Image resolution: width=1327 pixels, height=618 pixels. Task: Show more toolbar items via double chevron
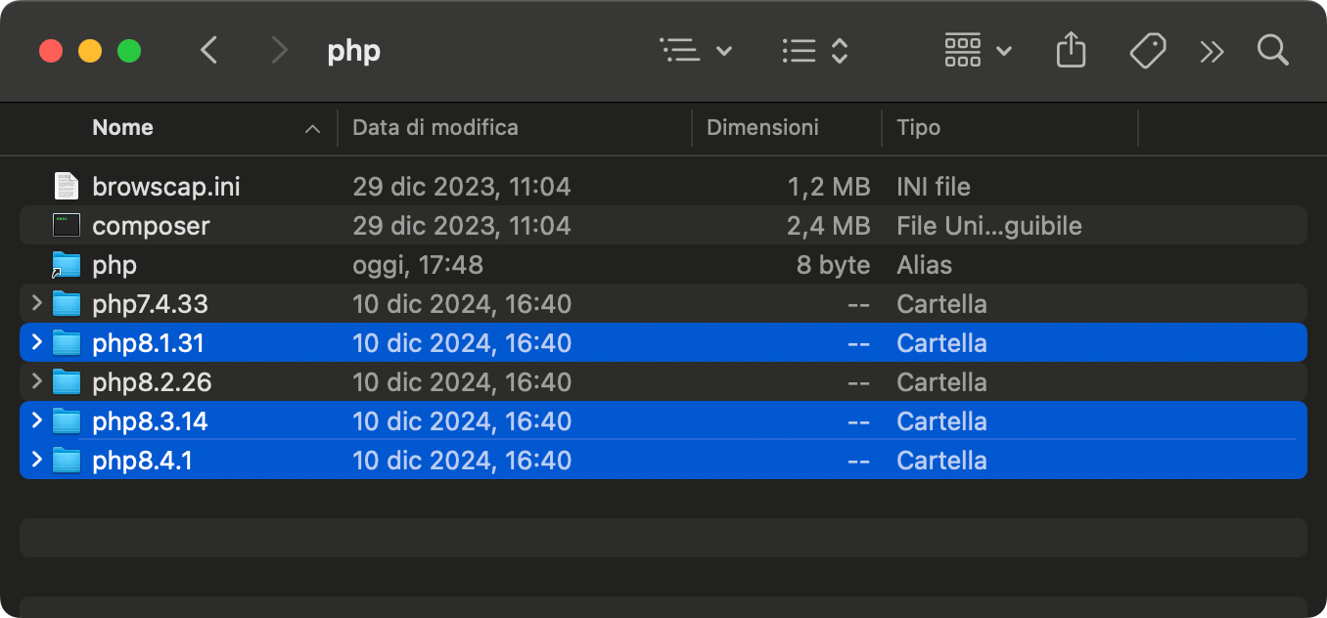point(1212,51)
